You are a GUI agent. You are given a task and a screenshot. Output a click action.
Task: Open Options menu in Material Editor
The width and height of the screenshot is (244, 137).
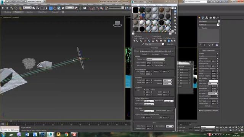(158, 5)
